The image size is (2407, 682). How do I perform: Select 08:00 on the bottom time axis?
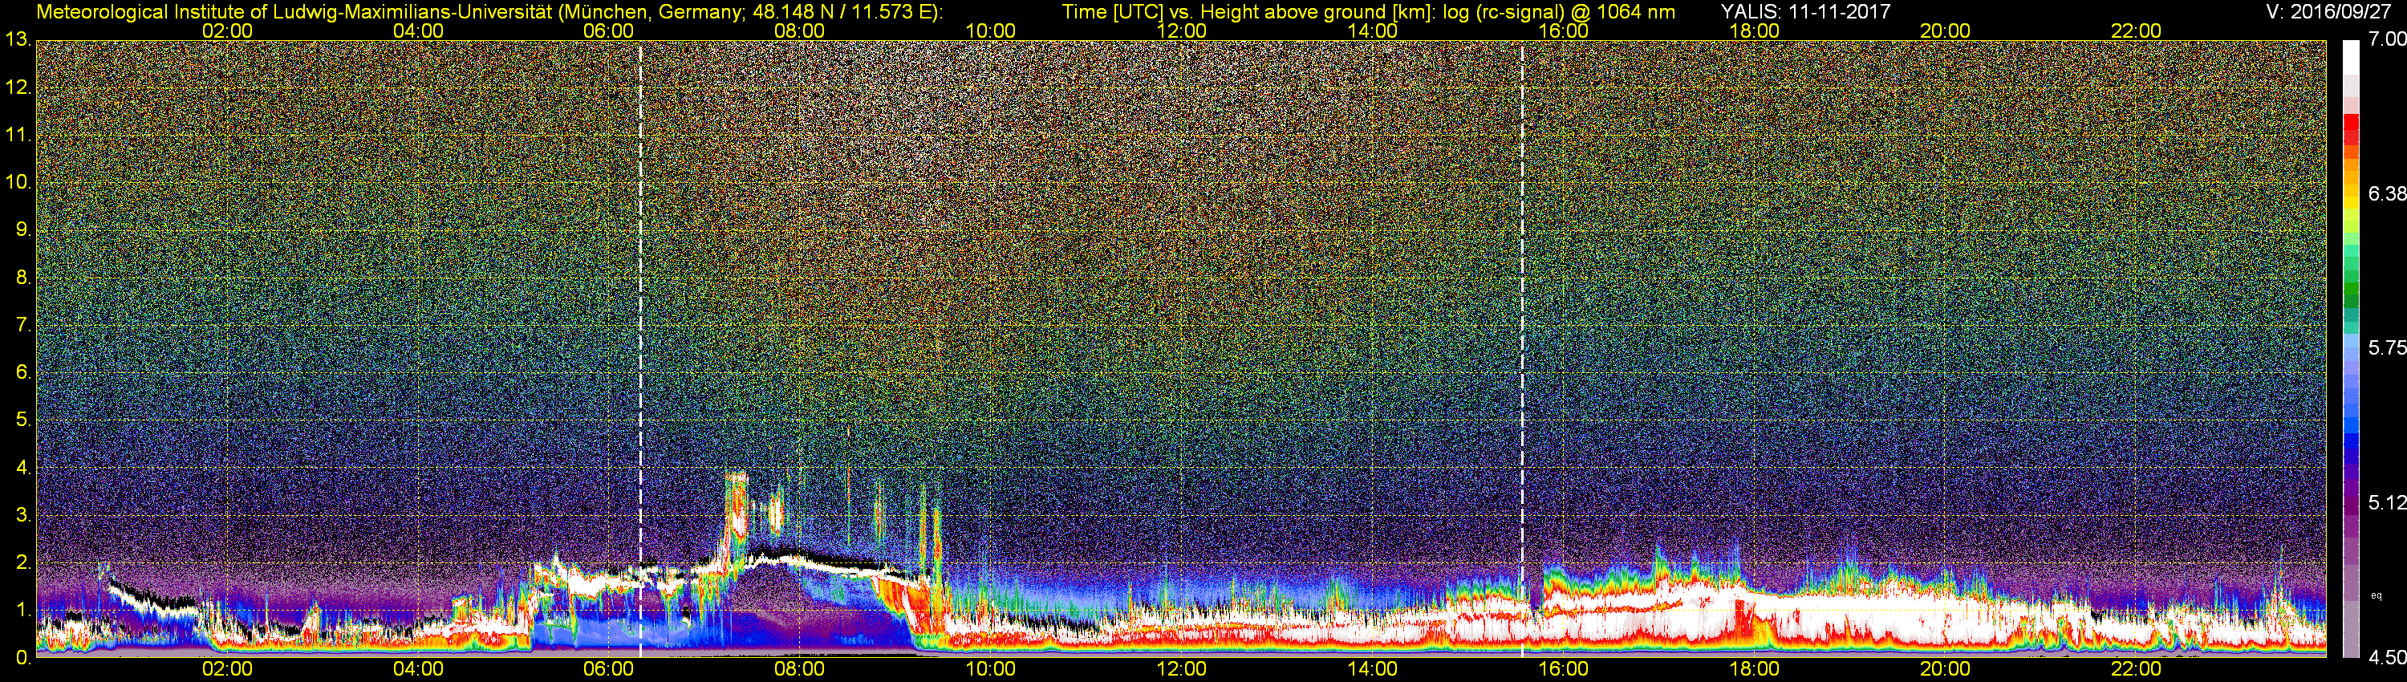point(800,669)
